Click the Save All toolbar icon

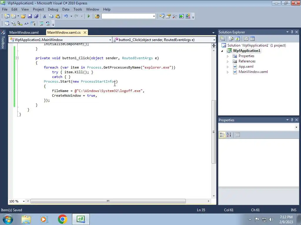click(36, 16)
